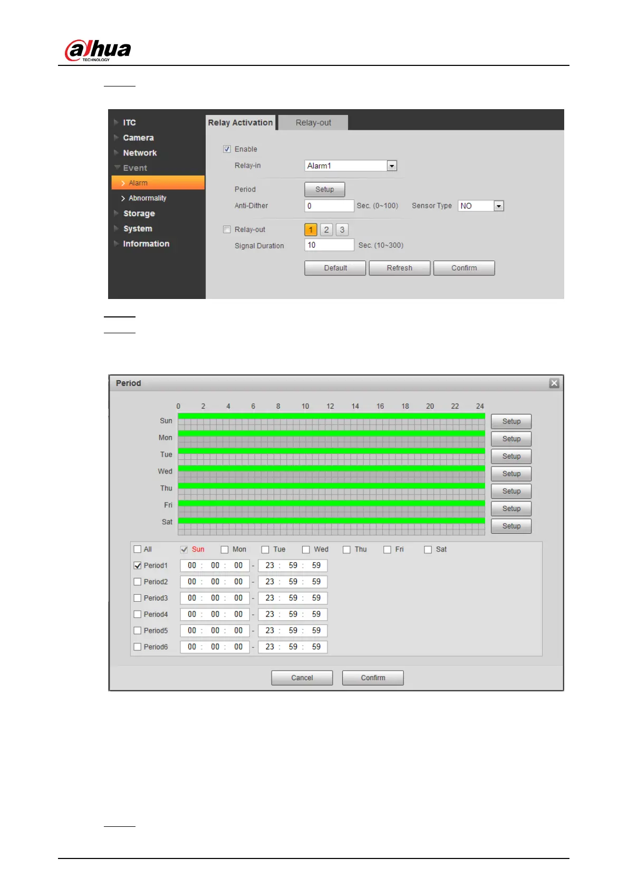Toggle the Sun day checkbox
This screenshot has height=888, width=628.
(x=184, y=549)
